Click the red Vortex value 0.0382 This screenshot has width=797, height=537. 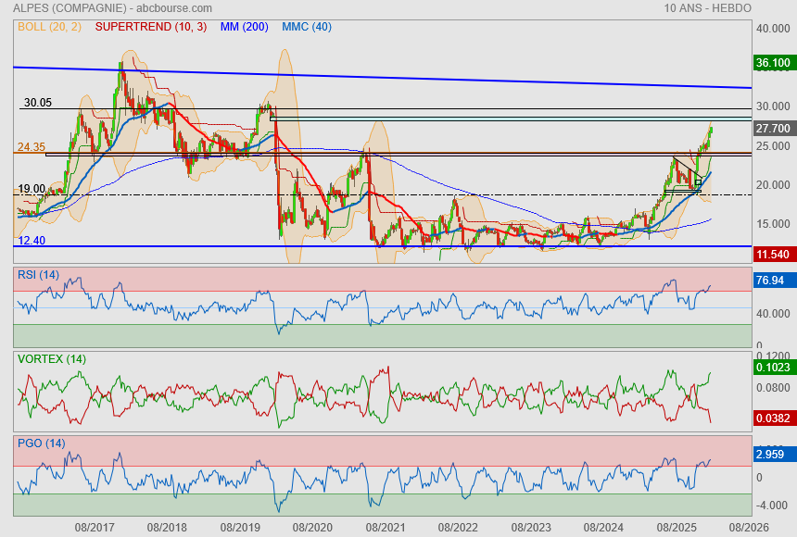point(773,418)
